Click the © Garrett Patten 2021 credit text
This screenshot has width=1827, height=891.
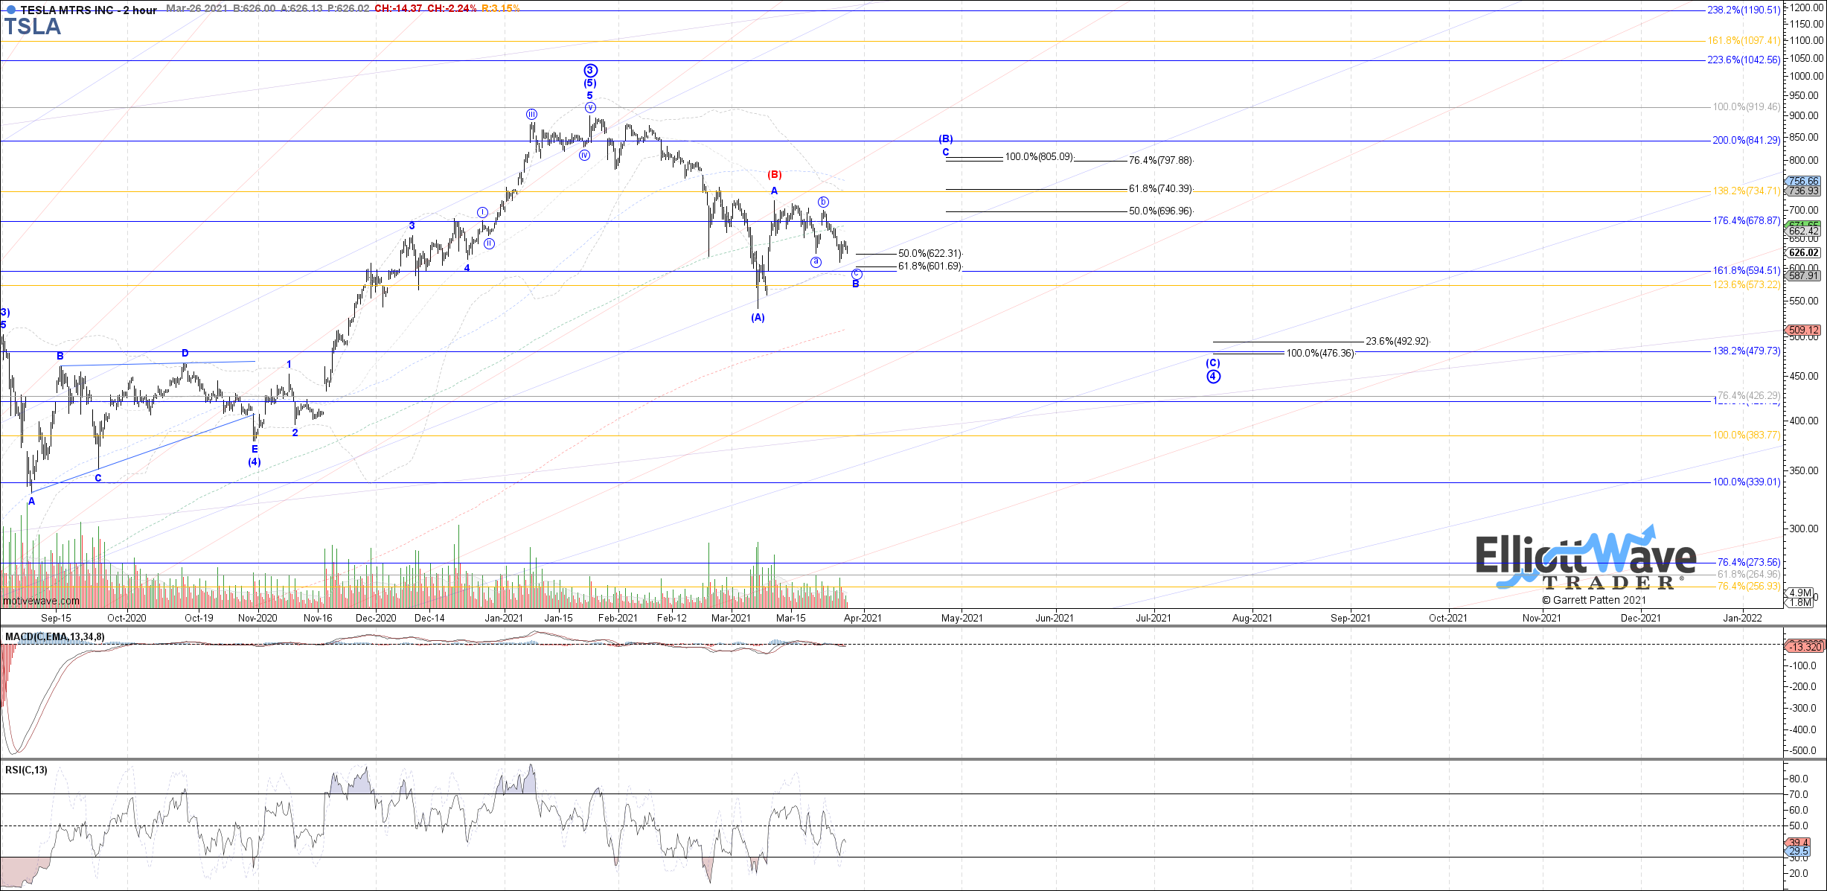pos(1594,601)
